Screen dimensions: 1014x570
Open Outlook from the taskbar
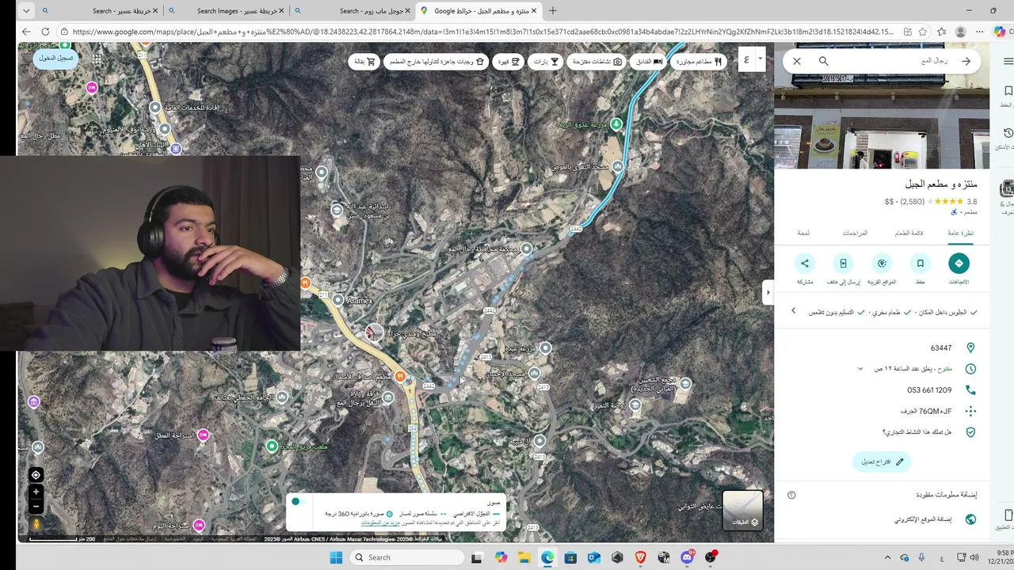[594, 557]
